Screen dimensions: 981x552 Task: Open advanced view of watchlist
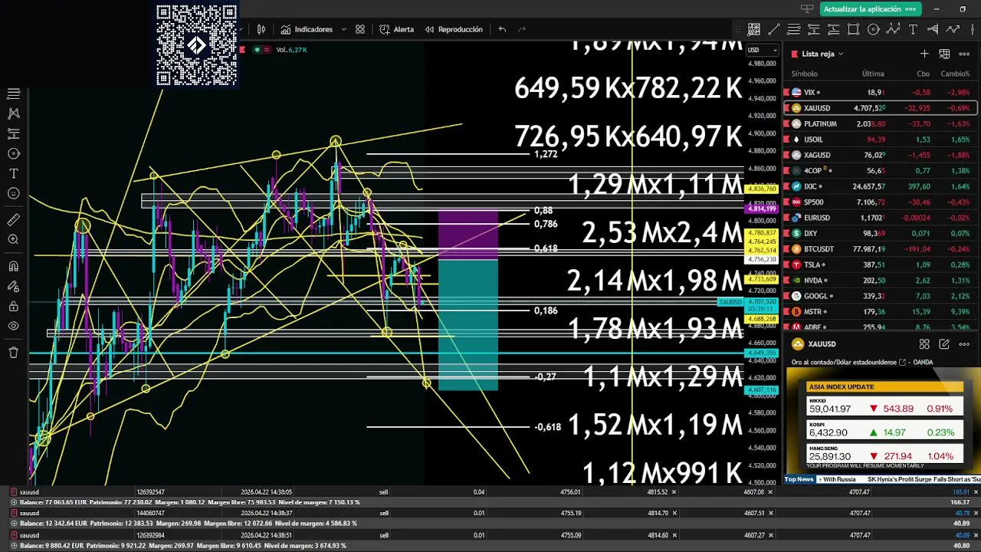point(944,54)
